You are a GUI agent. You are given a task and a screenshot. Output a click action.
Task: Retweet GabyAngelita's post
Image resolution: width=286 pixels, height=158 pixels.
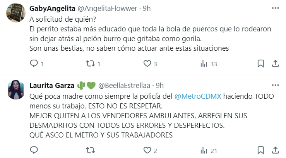point(91,64)
